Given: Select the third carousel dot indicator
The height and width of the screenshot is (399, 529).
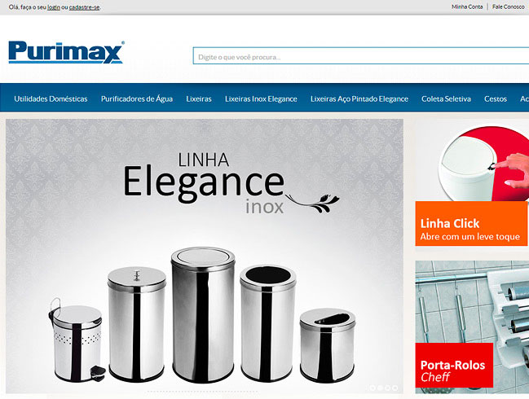Looking at the screenshot, I should click(x=387, y=388).
